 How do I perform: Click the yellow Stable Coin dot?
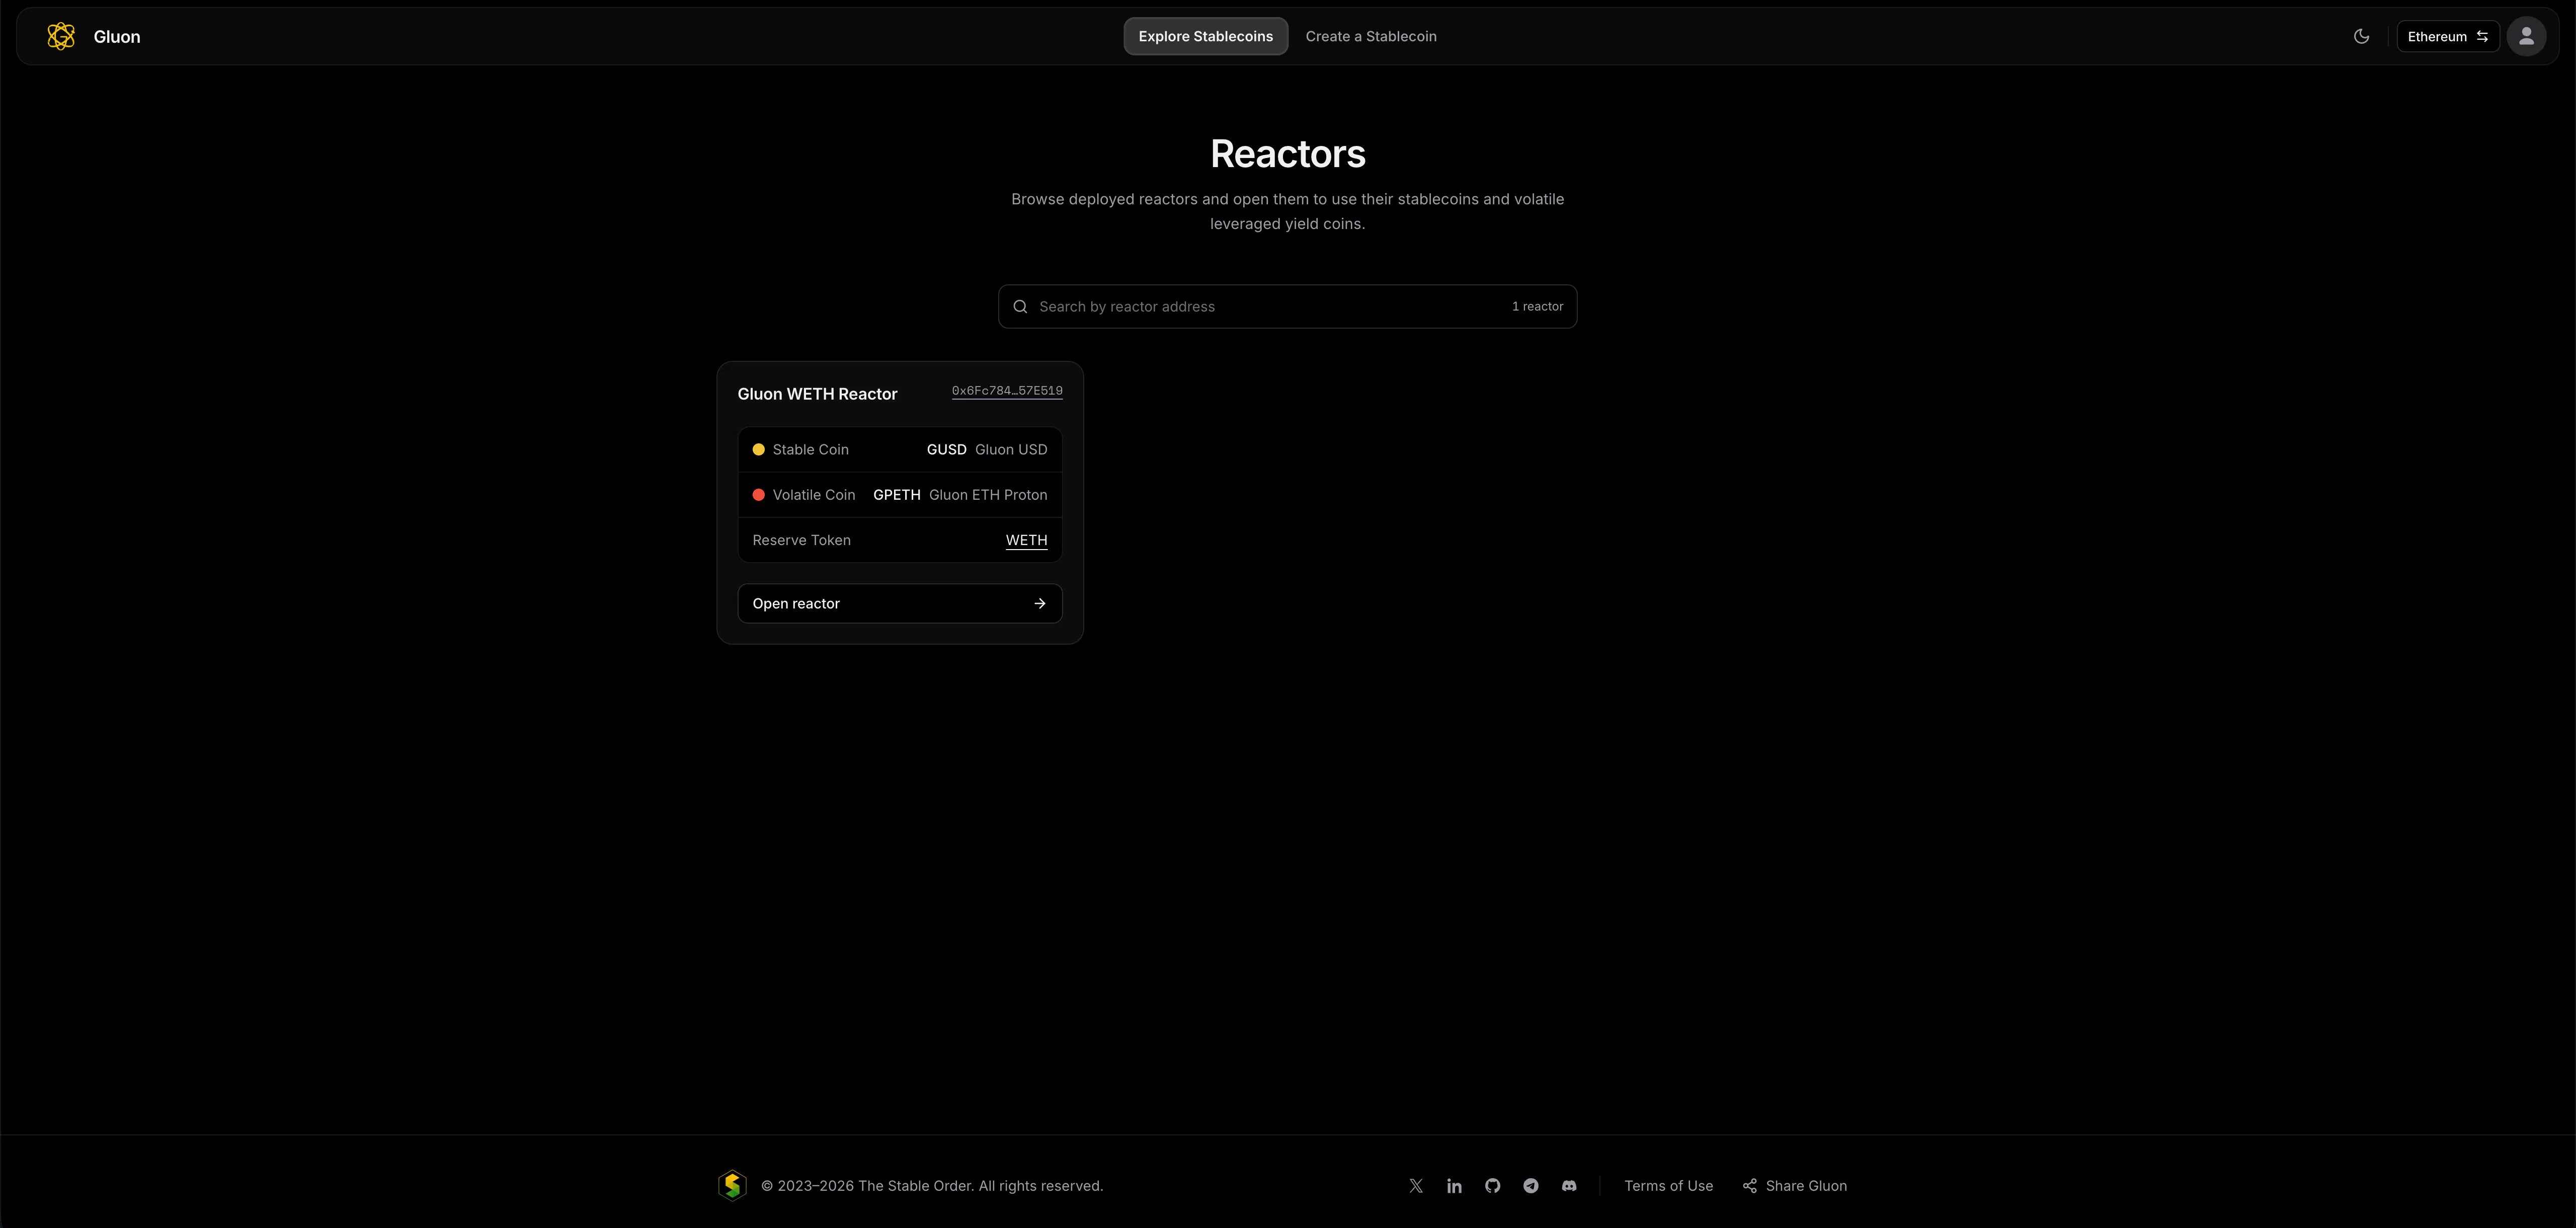coord(758,450)
